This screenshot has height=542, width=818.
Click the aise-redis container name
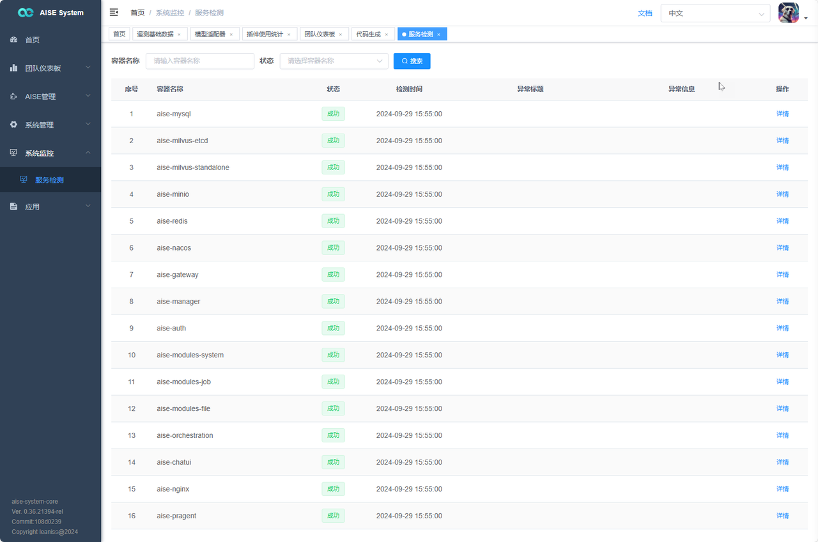tap(172, 221)
